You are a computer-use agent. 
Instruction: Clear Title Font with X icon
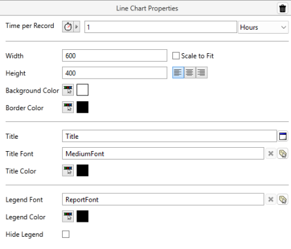[x=271, y=154]
